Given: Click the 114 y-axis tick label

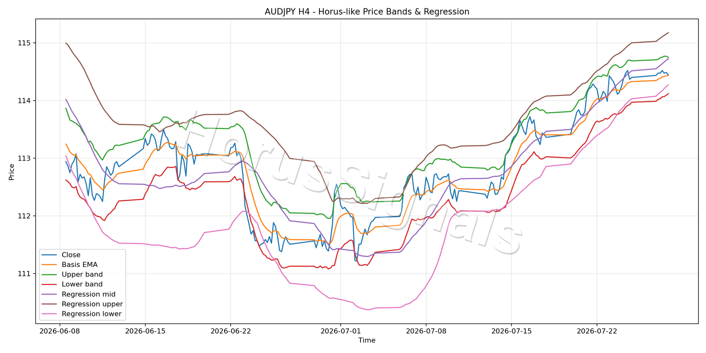Looking at the screenshot, I should tap(24, 101).
